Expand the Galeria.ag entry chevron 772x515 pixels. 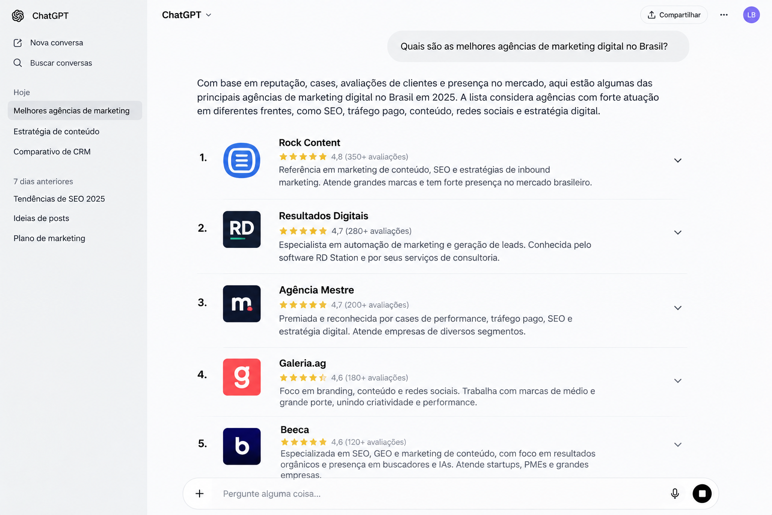tap(678, 381)
